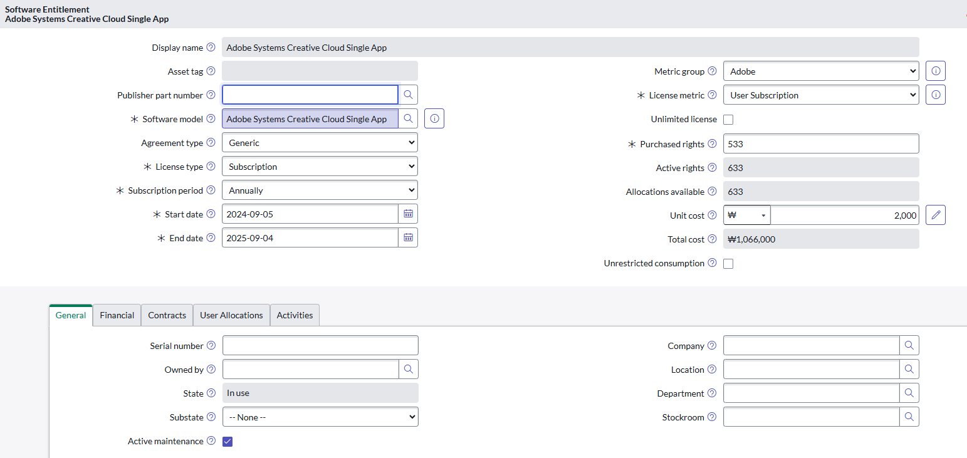This screenshot has width=967, height=458.
Task: Open help icon next to License type
Action: (211, 167)
